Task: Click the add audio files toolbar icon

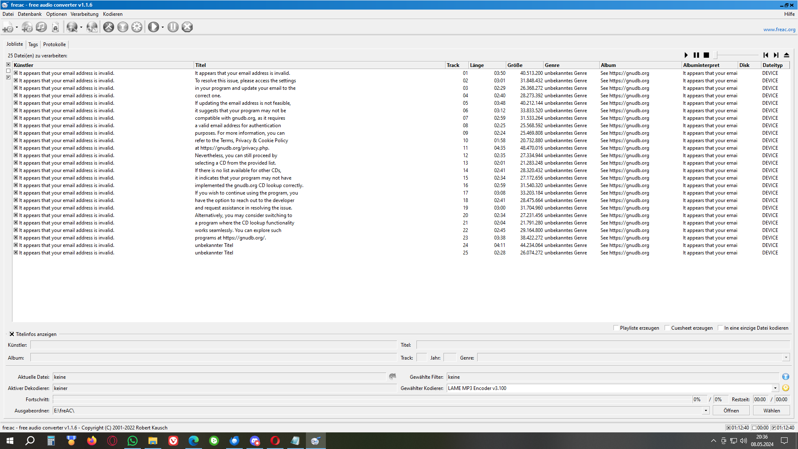Action: (7, 27)
